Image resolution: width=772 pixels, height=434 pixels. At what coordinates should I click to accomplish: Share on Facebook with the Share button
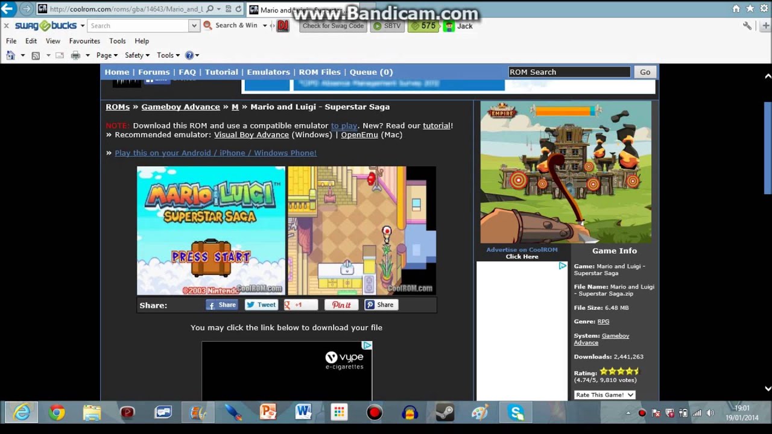tap(222, 305)
